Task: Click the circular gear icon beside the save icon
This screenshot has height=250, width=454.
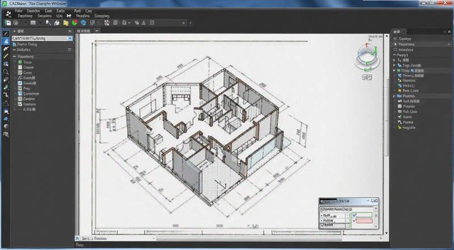Action: pos(16,23)
